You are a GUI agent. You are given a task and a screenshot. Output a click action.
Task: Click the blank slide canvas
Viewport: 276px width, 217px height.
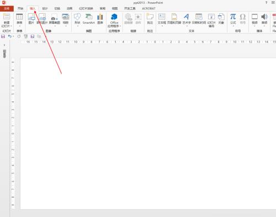pos(148,134)
